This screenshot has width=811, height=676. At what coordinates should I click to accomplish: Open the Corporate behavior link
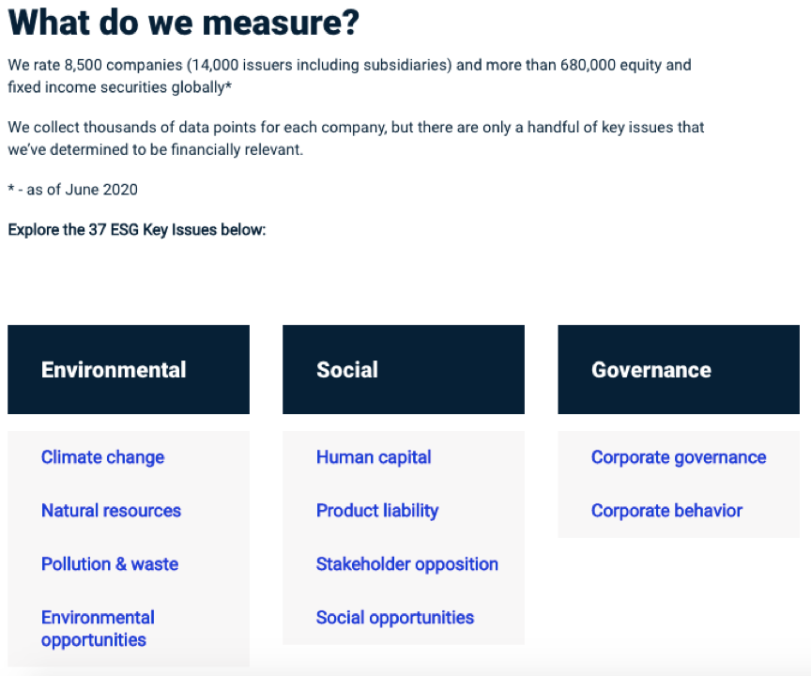(x=666, y=511)
